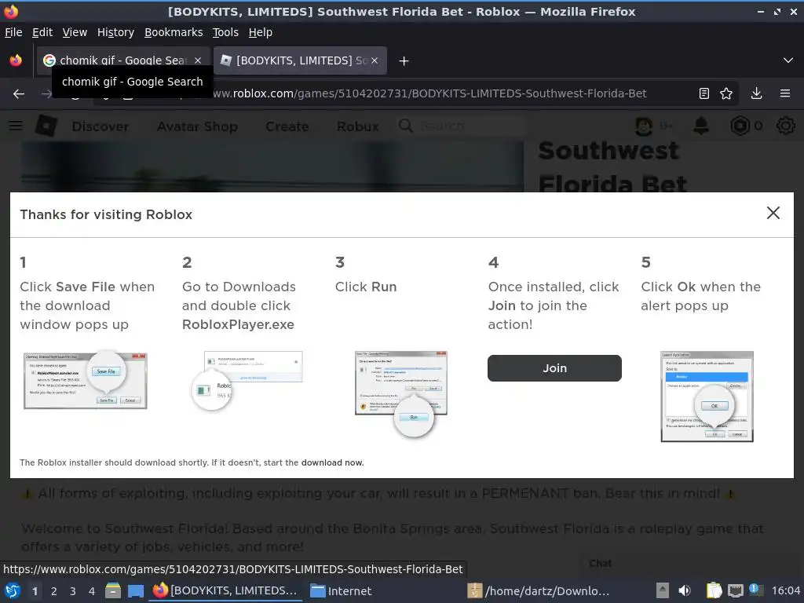
Task: Expand the list all tabs chevron
Action: [788, 60]
